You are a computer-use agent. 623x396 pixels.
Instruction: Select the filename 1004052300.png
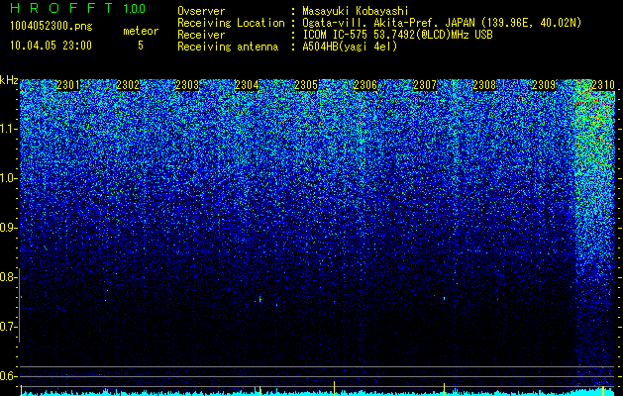pyautogui.click(x=52, y=27)
